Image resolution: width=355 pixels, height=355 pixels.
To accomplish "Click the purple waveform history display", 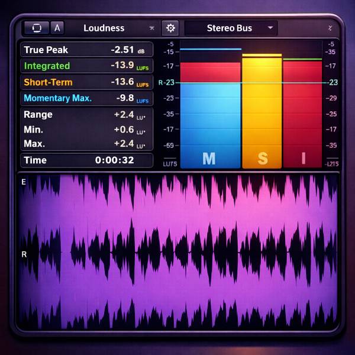I will tap(178, 252).
